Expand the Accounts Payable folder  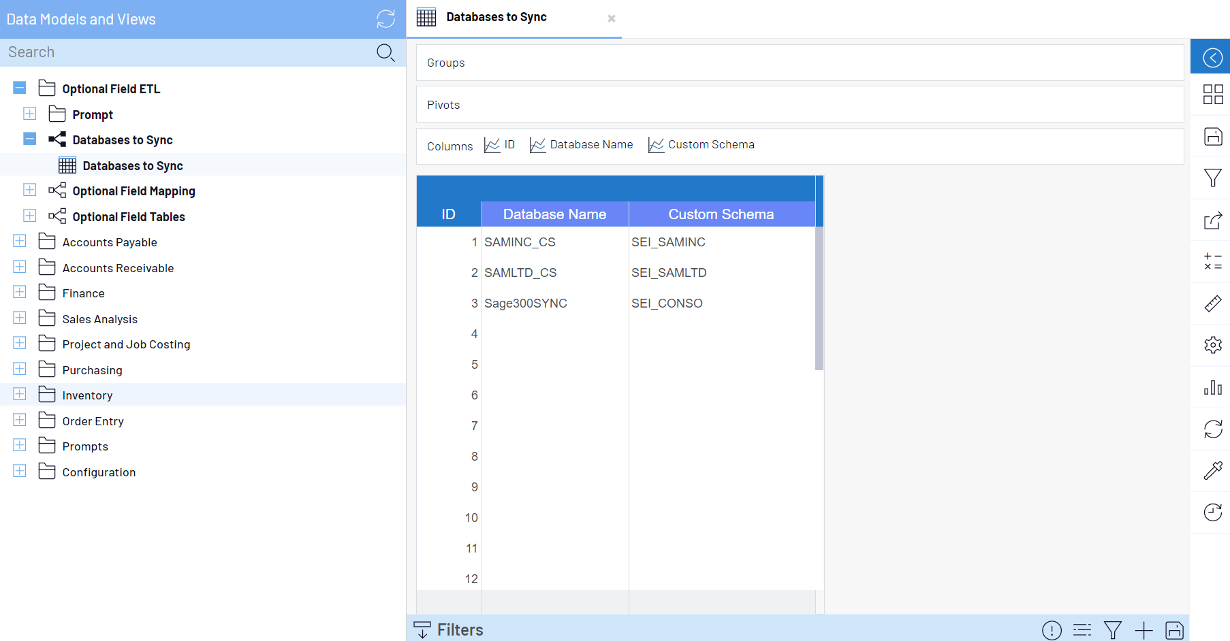click(x=20, y=242)
